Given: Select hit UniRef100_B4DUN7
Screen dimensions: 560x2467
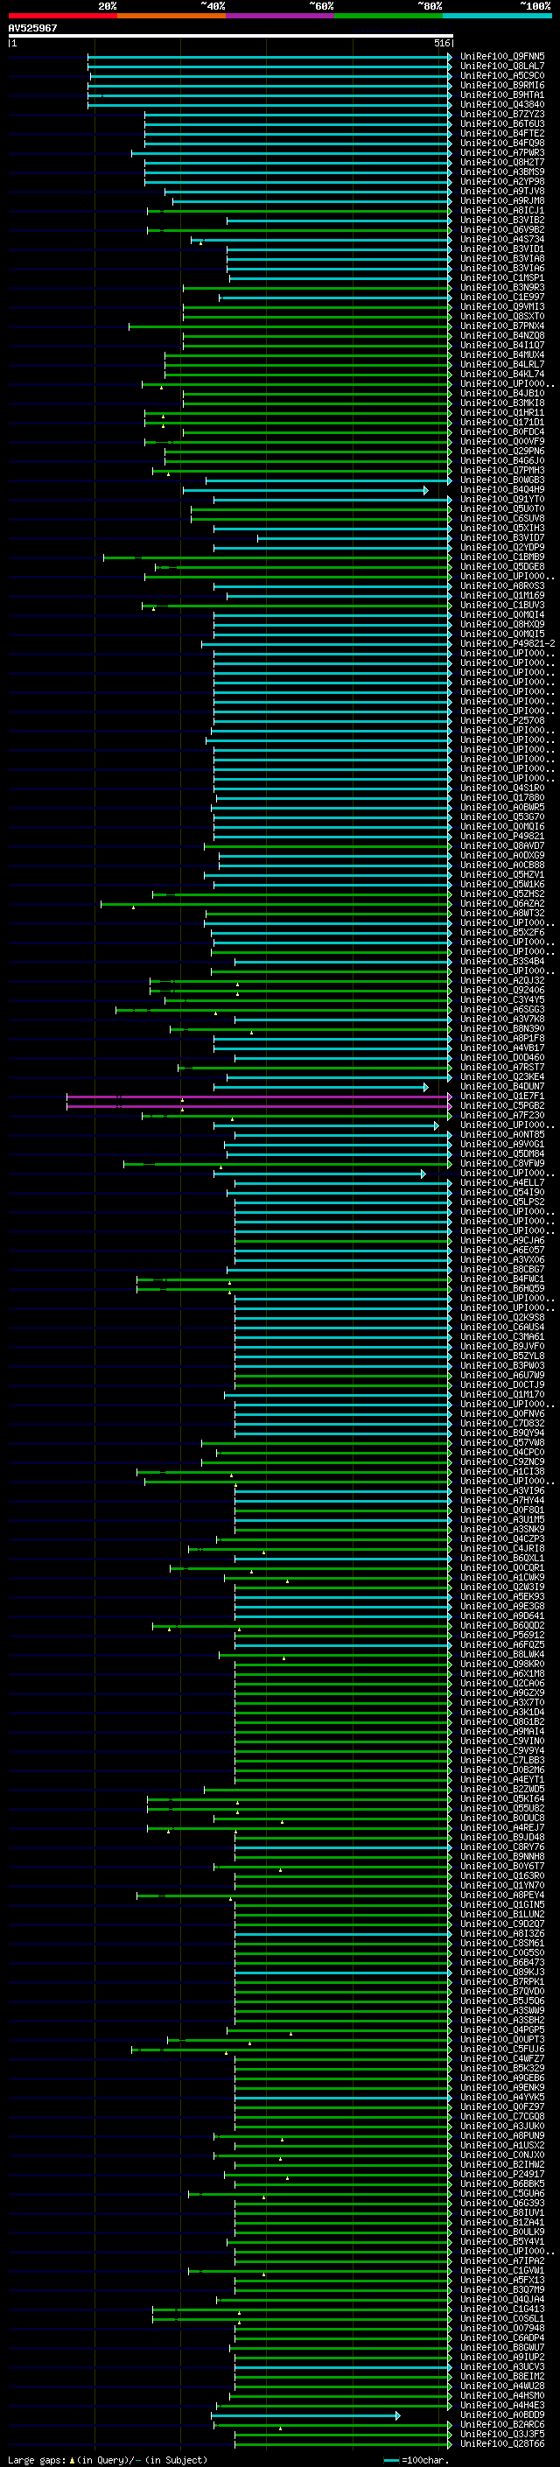Looking at the screenshot, I should (502, 1086).
